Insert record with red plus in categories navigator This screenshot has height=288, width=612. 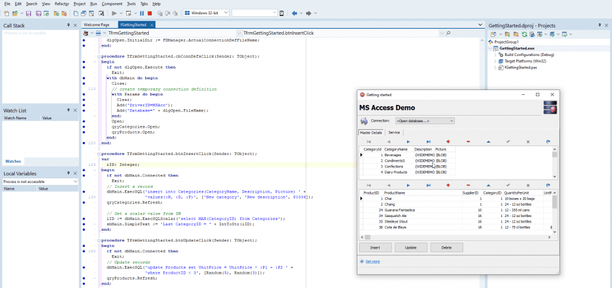pyautogui.click(x=448, y=142)
